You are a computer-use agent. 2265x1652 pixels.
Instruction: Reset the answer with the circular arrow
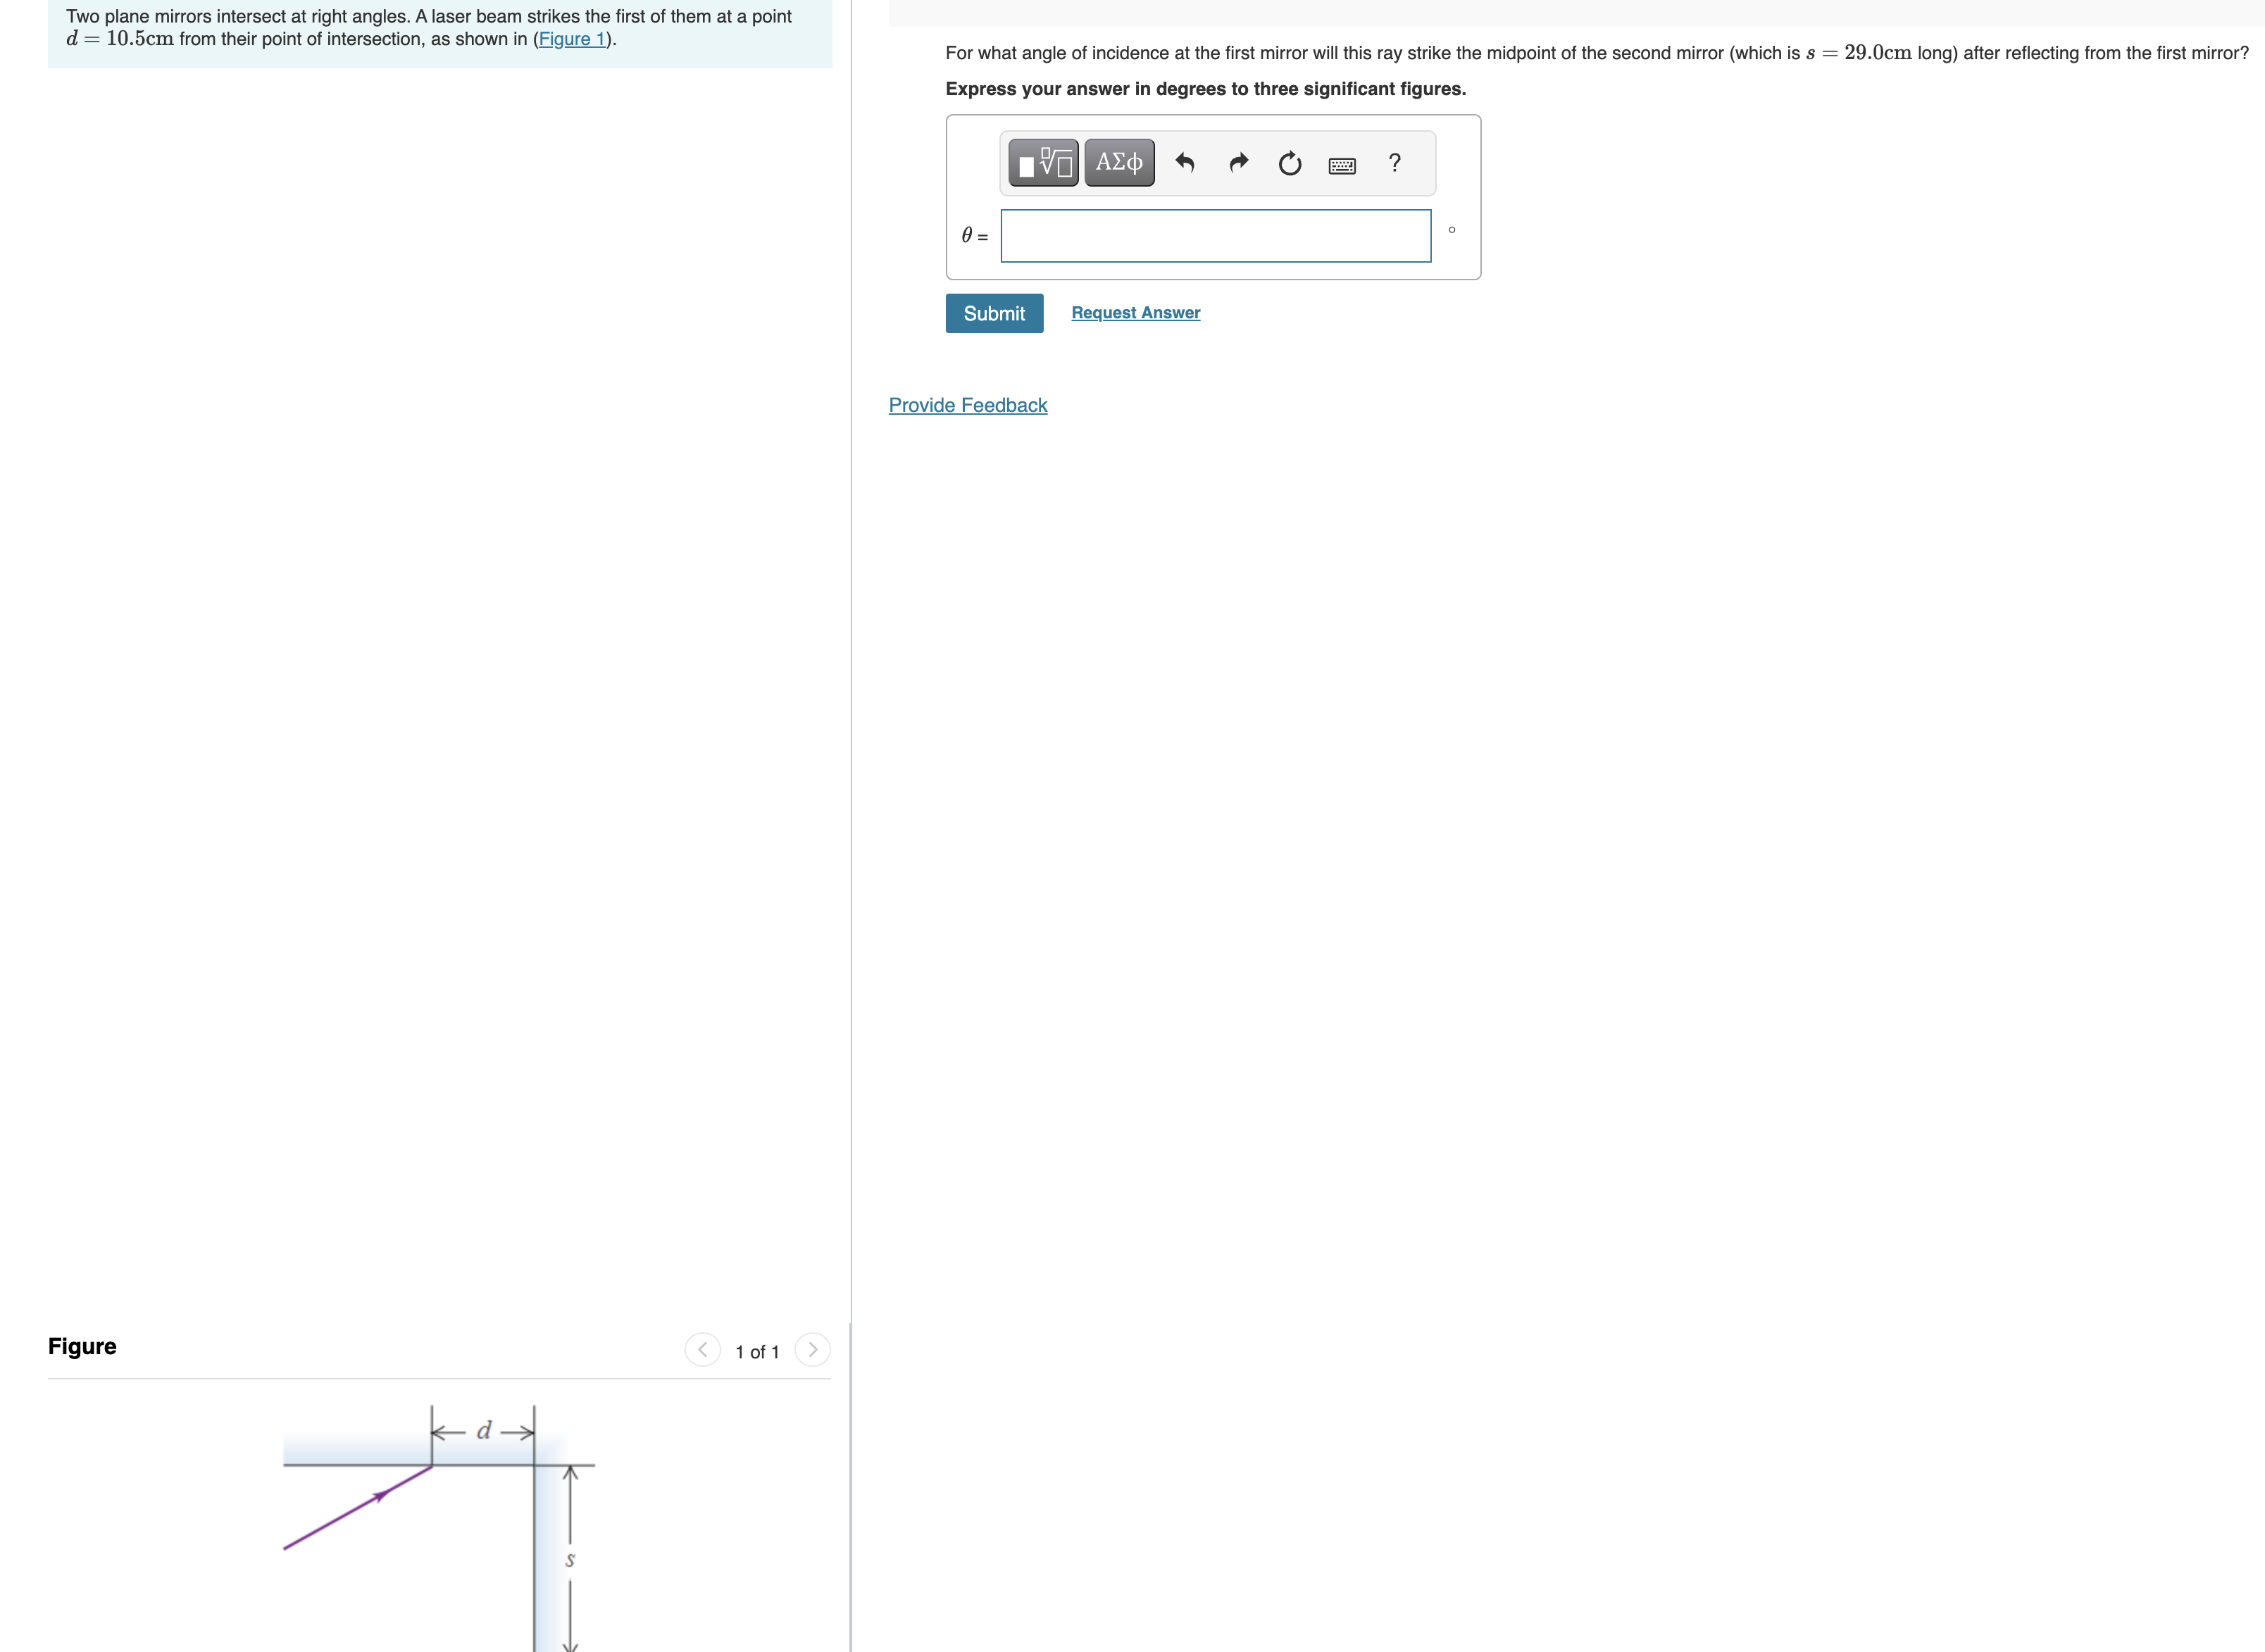point(1290,163)
